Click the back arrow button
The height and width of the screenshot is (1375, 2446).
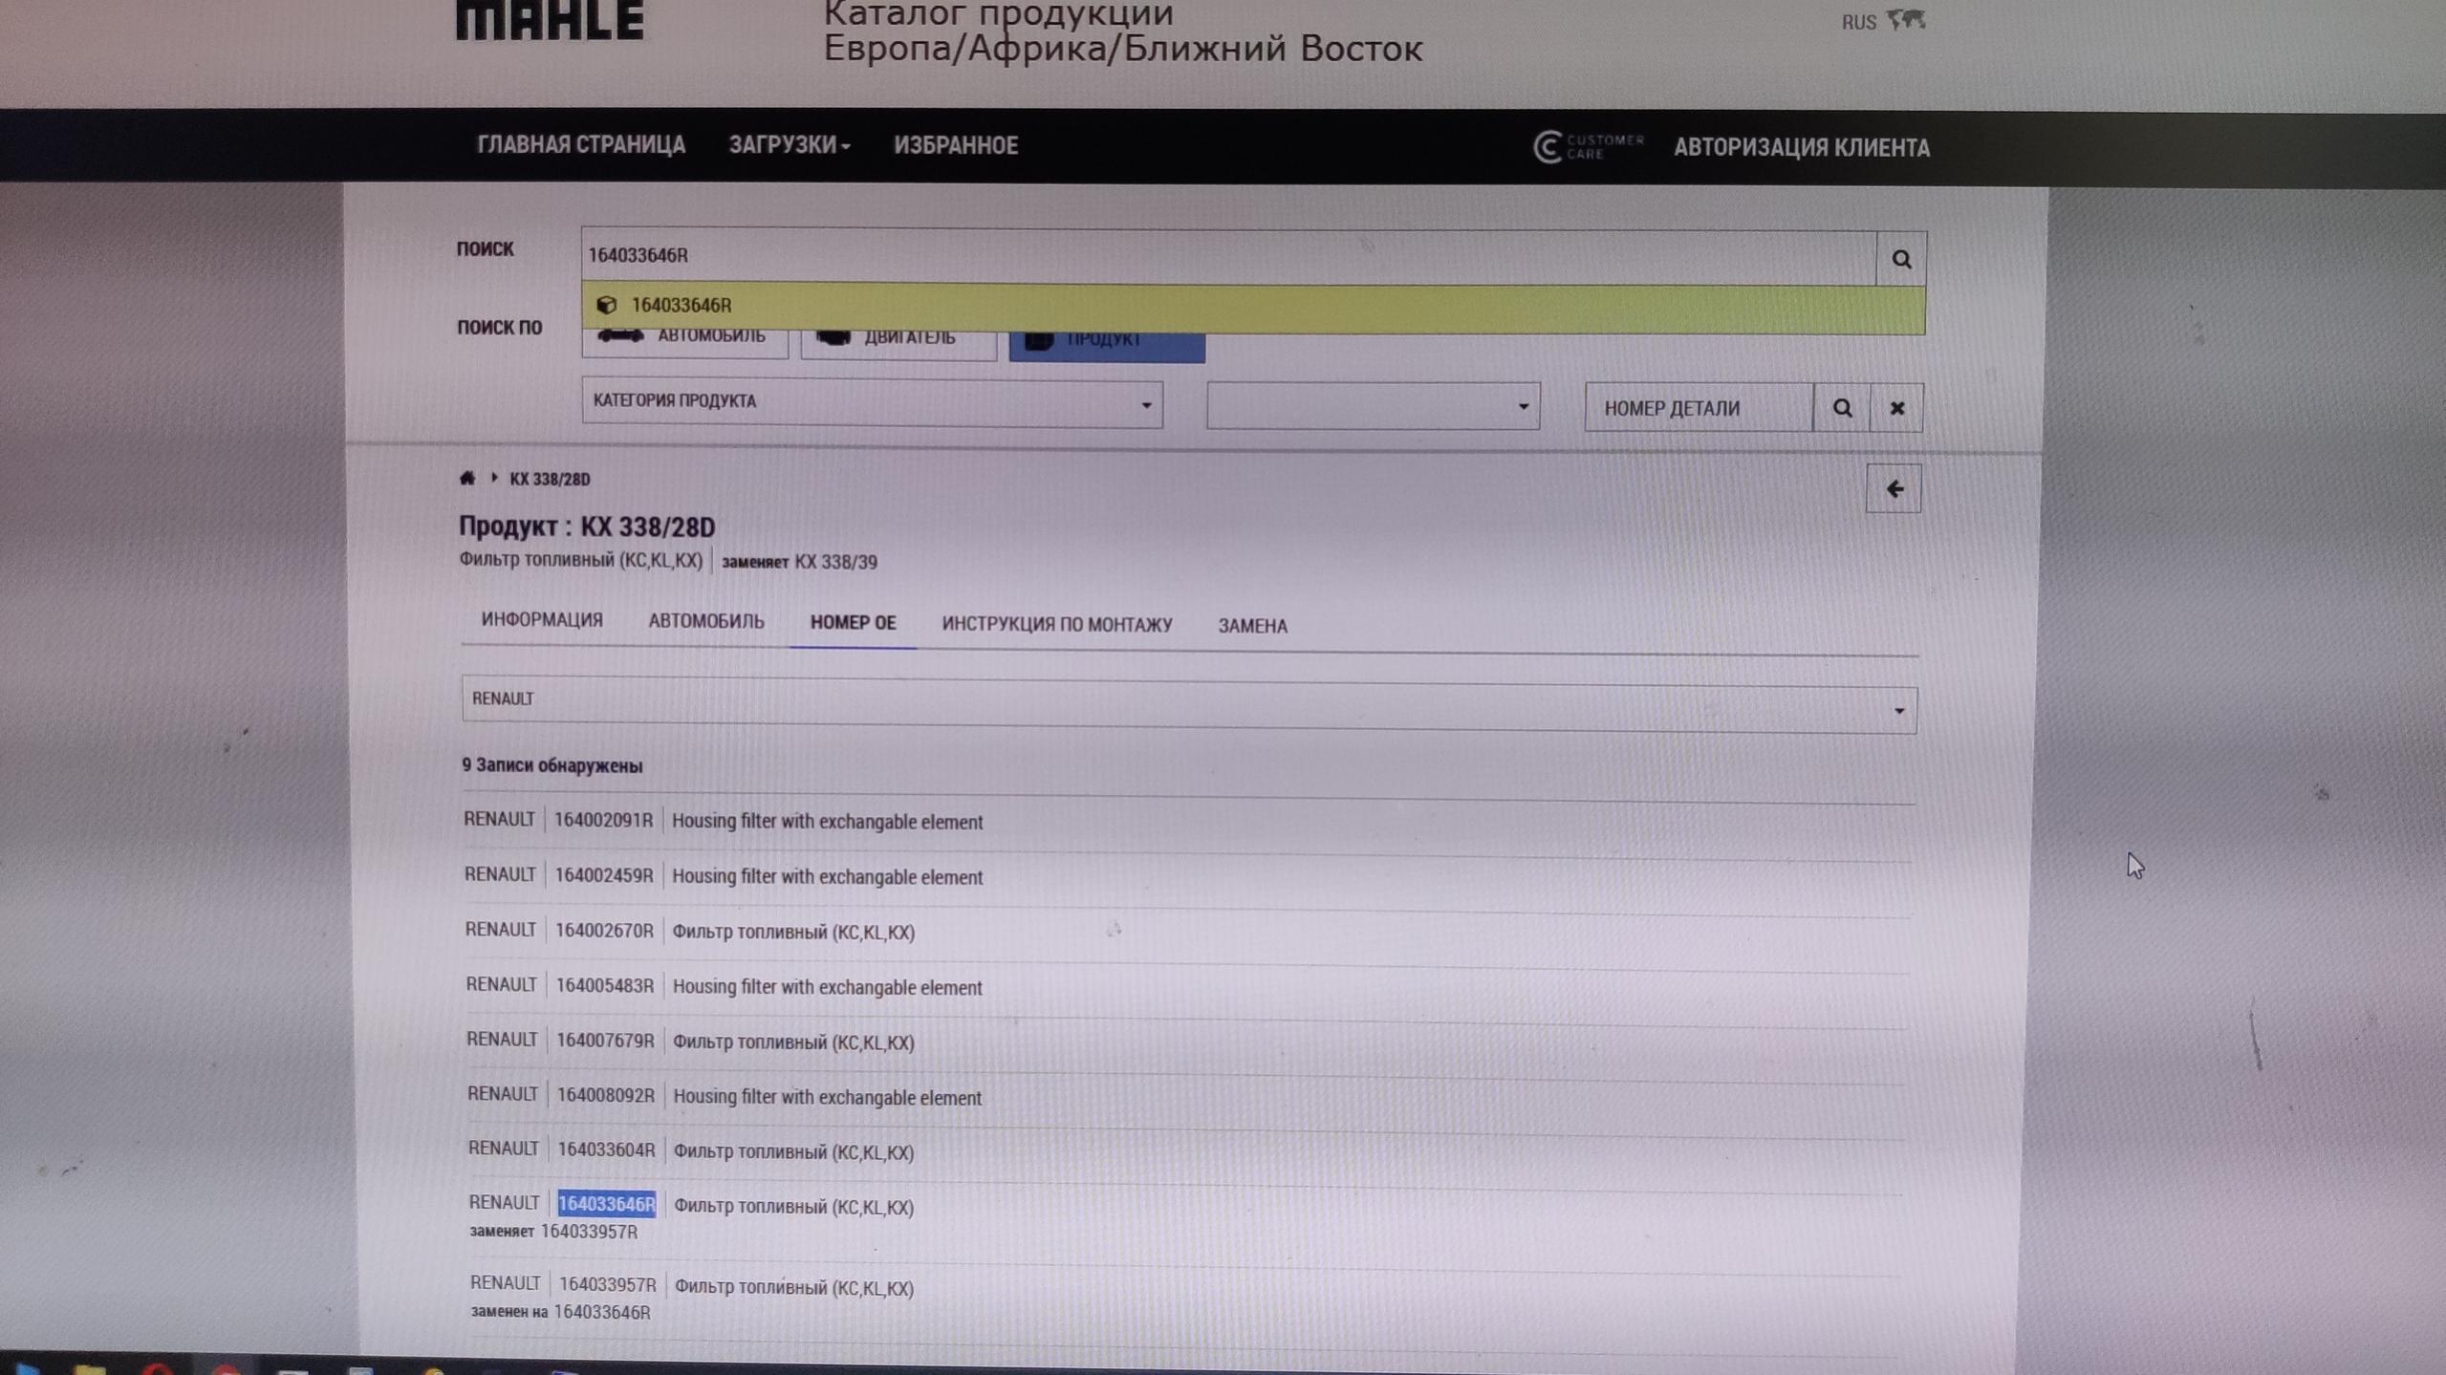(1894, 489)
